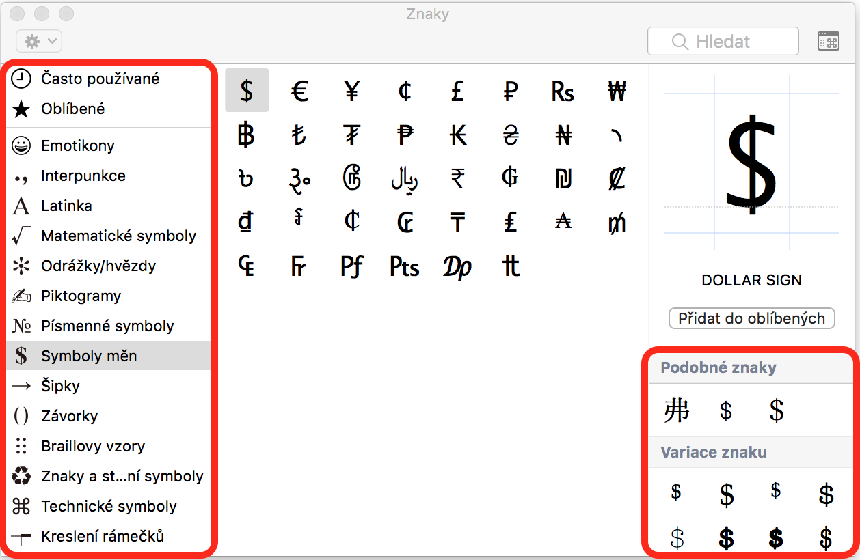This screenshot has width=860, height=560.
Task: Open the Šipky symbol category
Action: (x=68, y=386)
